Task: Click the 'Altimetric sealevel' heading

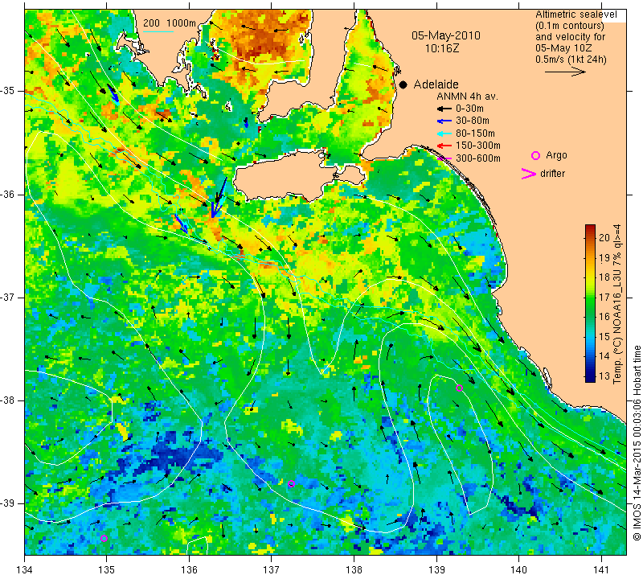Action: pyautogui.click(x=575, y=14)
